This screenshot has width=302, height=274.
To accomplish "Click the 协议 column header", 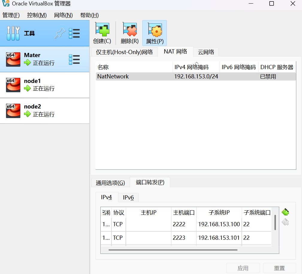I will 119,213.
